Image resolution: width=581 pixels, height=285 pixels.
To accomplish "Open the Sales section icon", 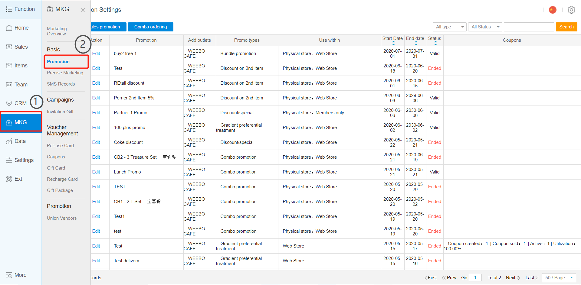I will (x=9, y=47).
